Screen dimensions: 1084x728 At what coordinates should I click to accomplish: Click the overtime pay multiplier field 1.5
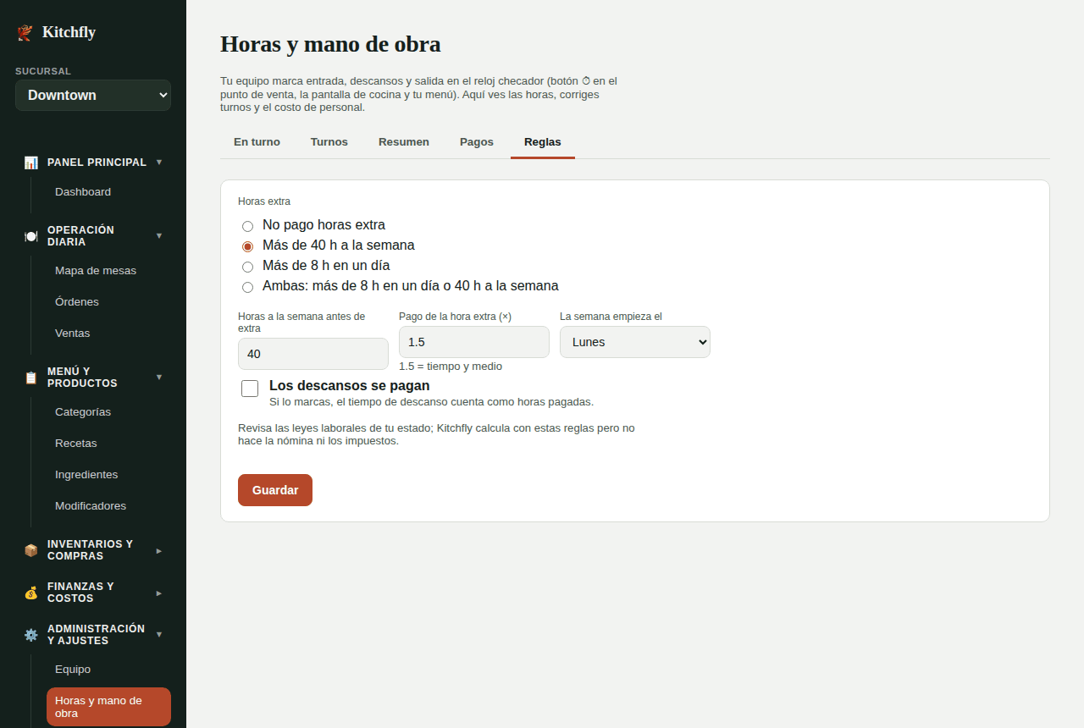coord(474,342)
